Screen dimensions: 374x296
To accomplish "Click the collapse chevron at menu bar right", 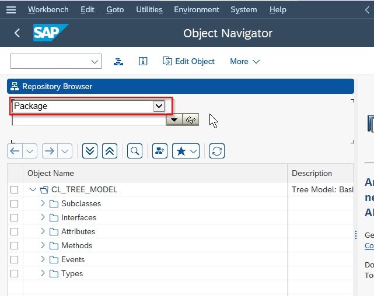I will 368,10.
